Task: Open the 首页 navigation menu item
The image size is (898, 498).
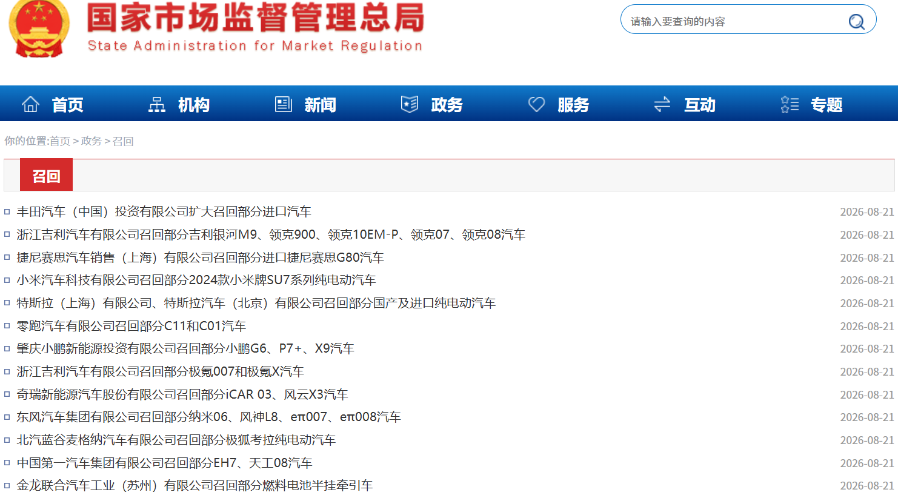Action: tap(67, 105)
